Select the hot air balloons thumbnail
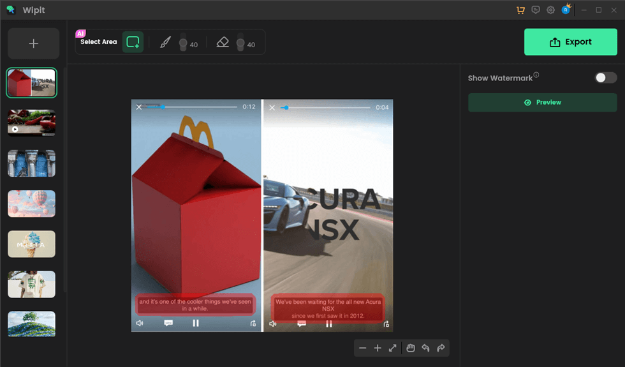This screenshot has width=625, height=367. (x=31, y=204)
